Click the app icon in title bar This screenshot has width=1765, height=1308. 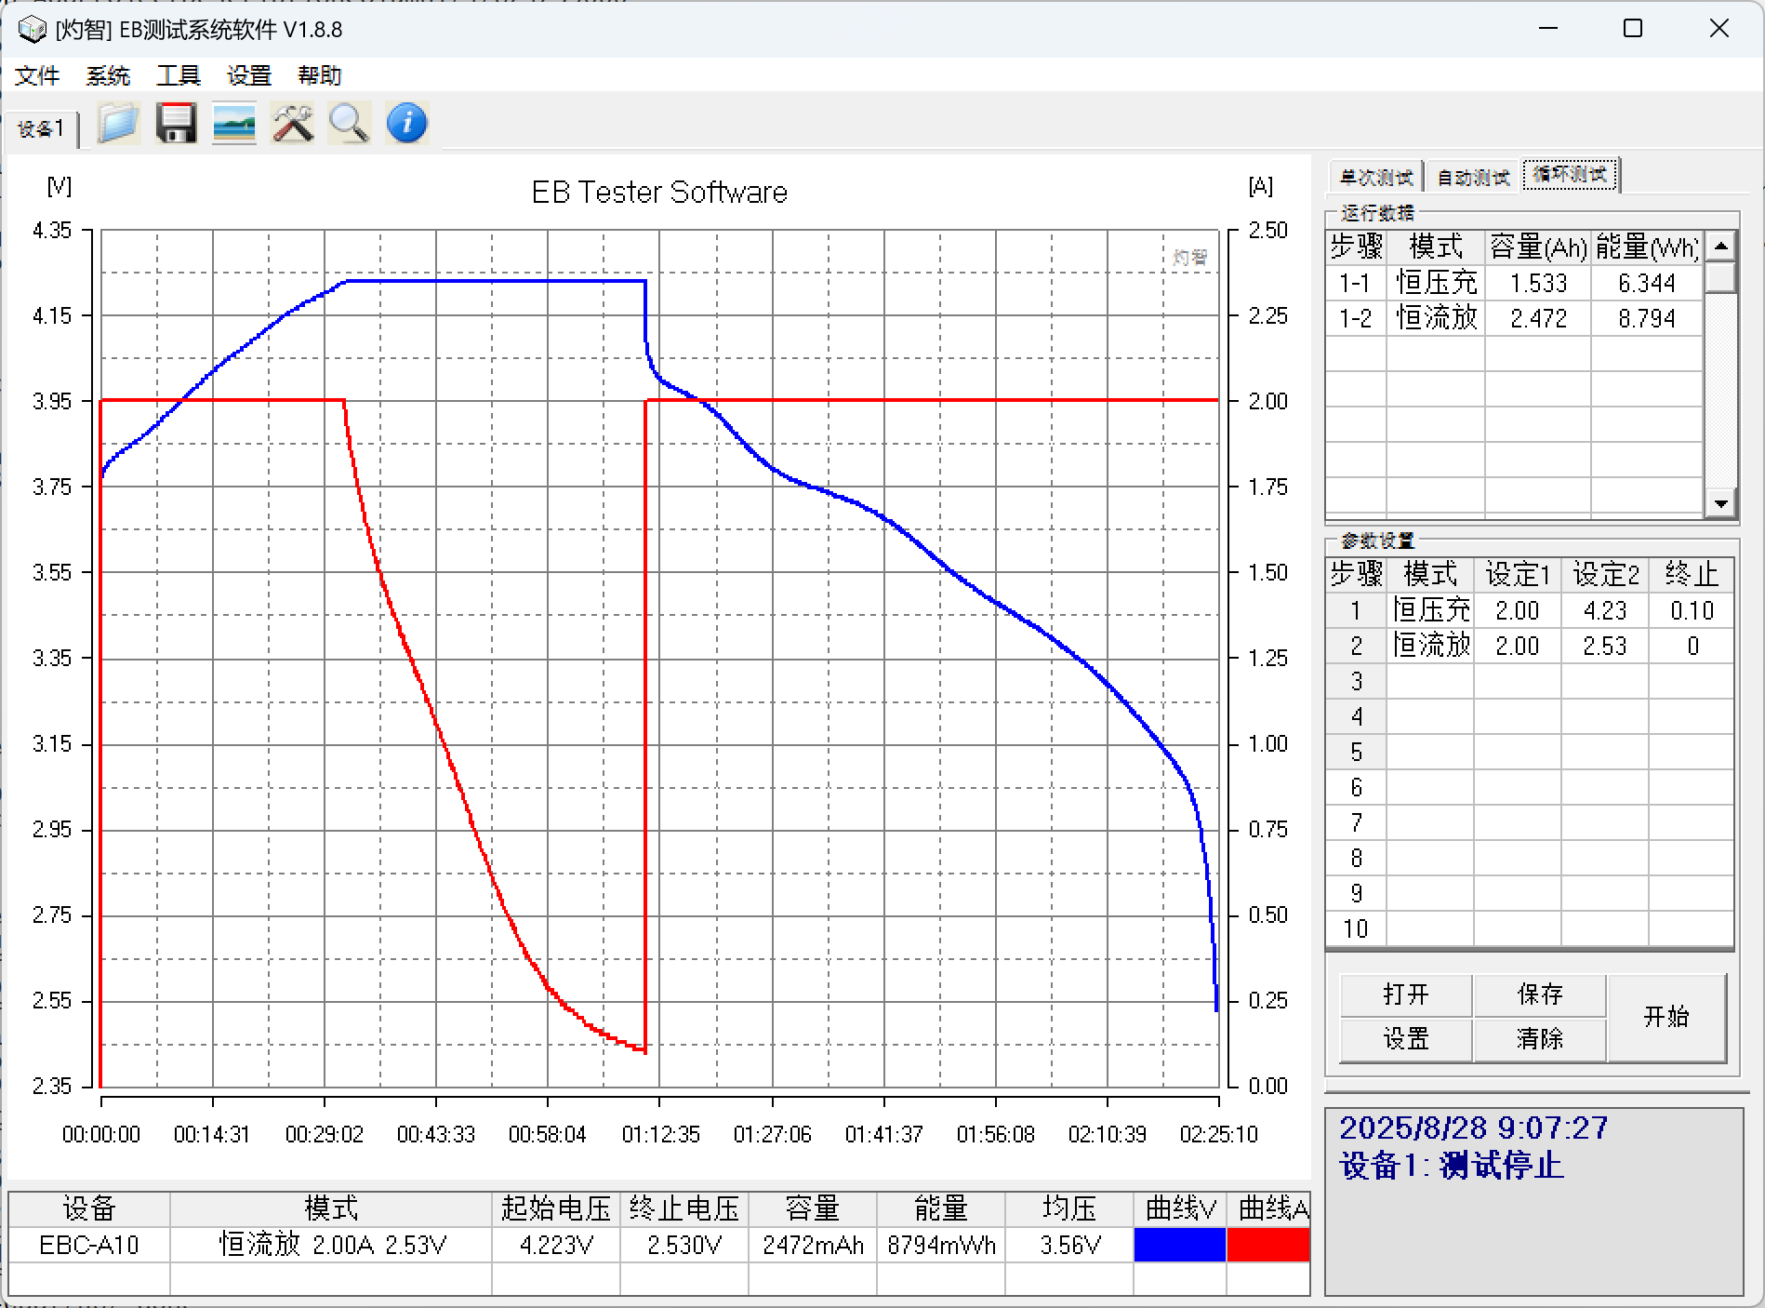32,30
